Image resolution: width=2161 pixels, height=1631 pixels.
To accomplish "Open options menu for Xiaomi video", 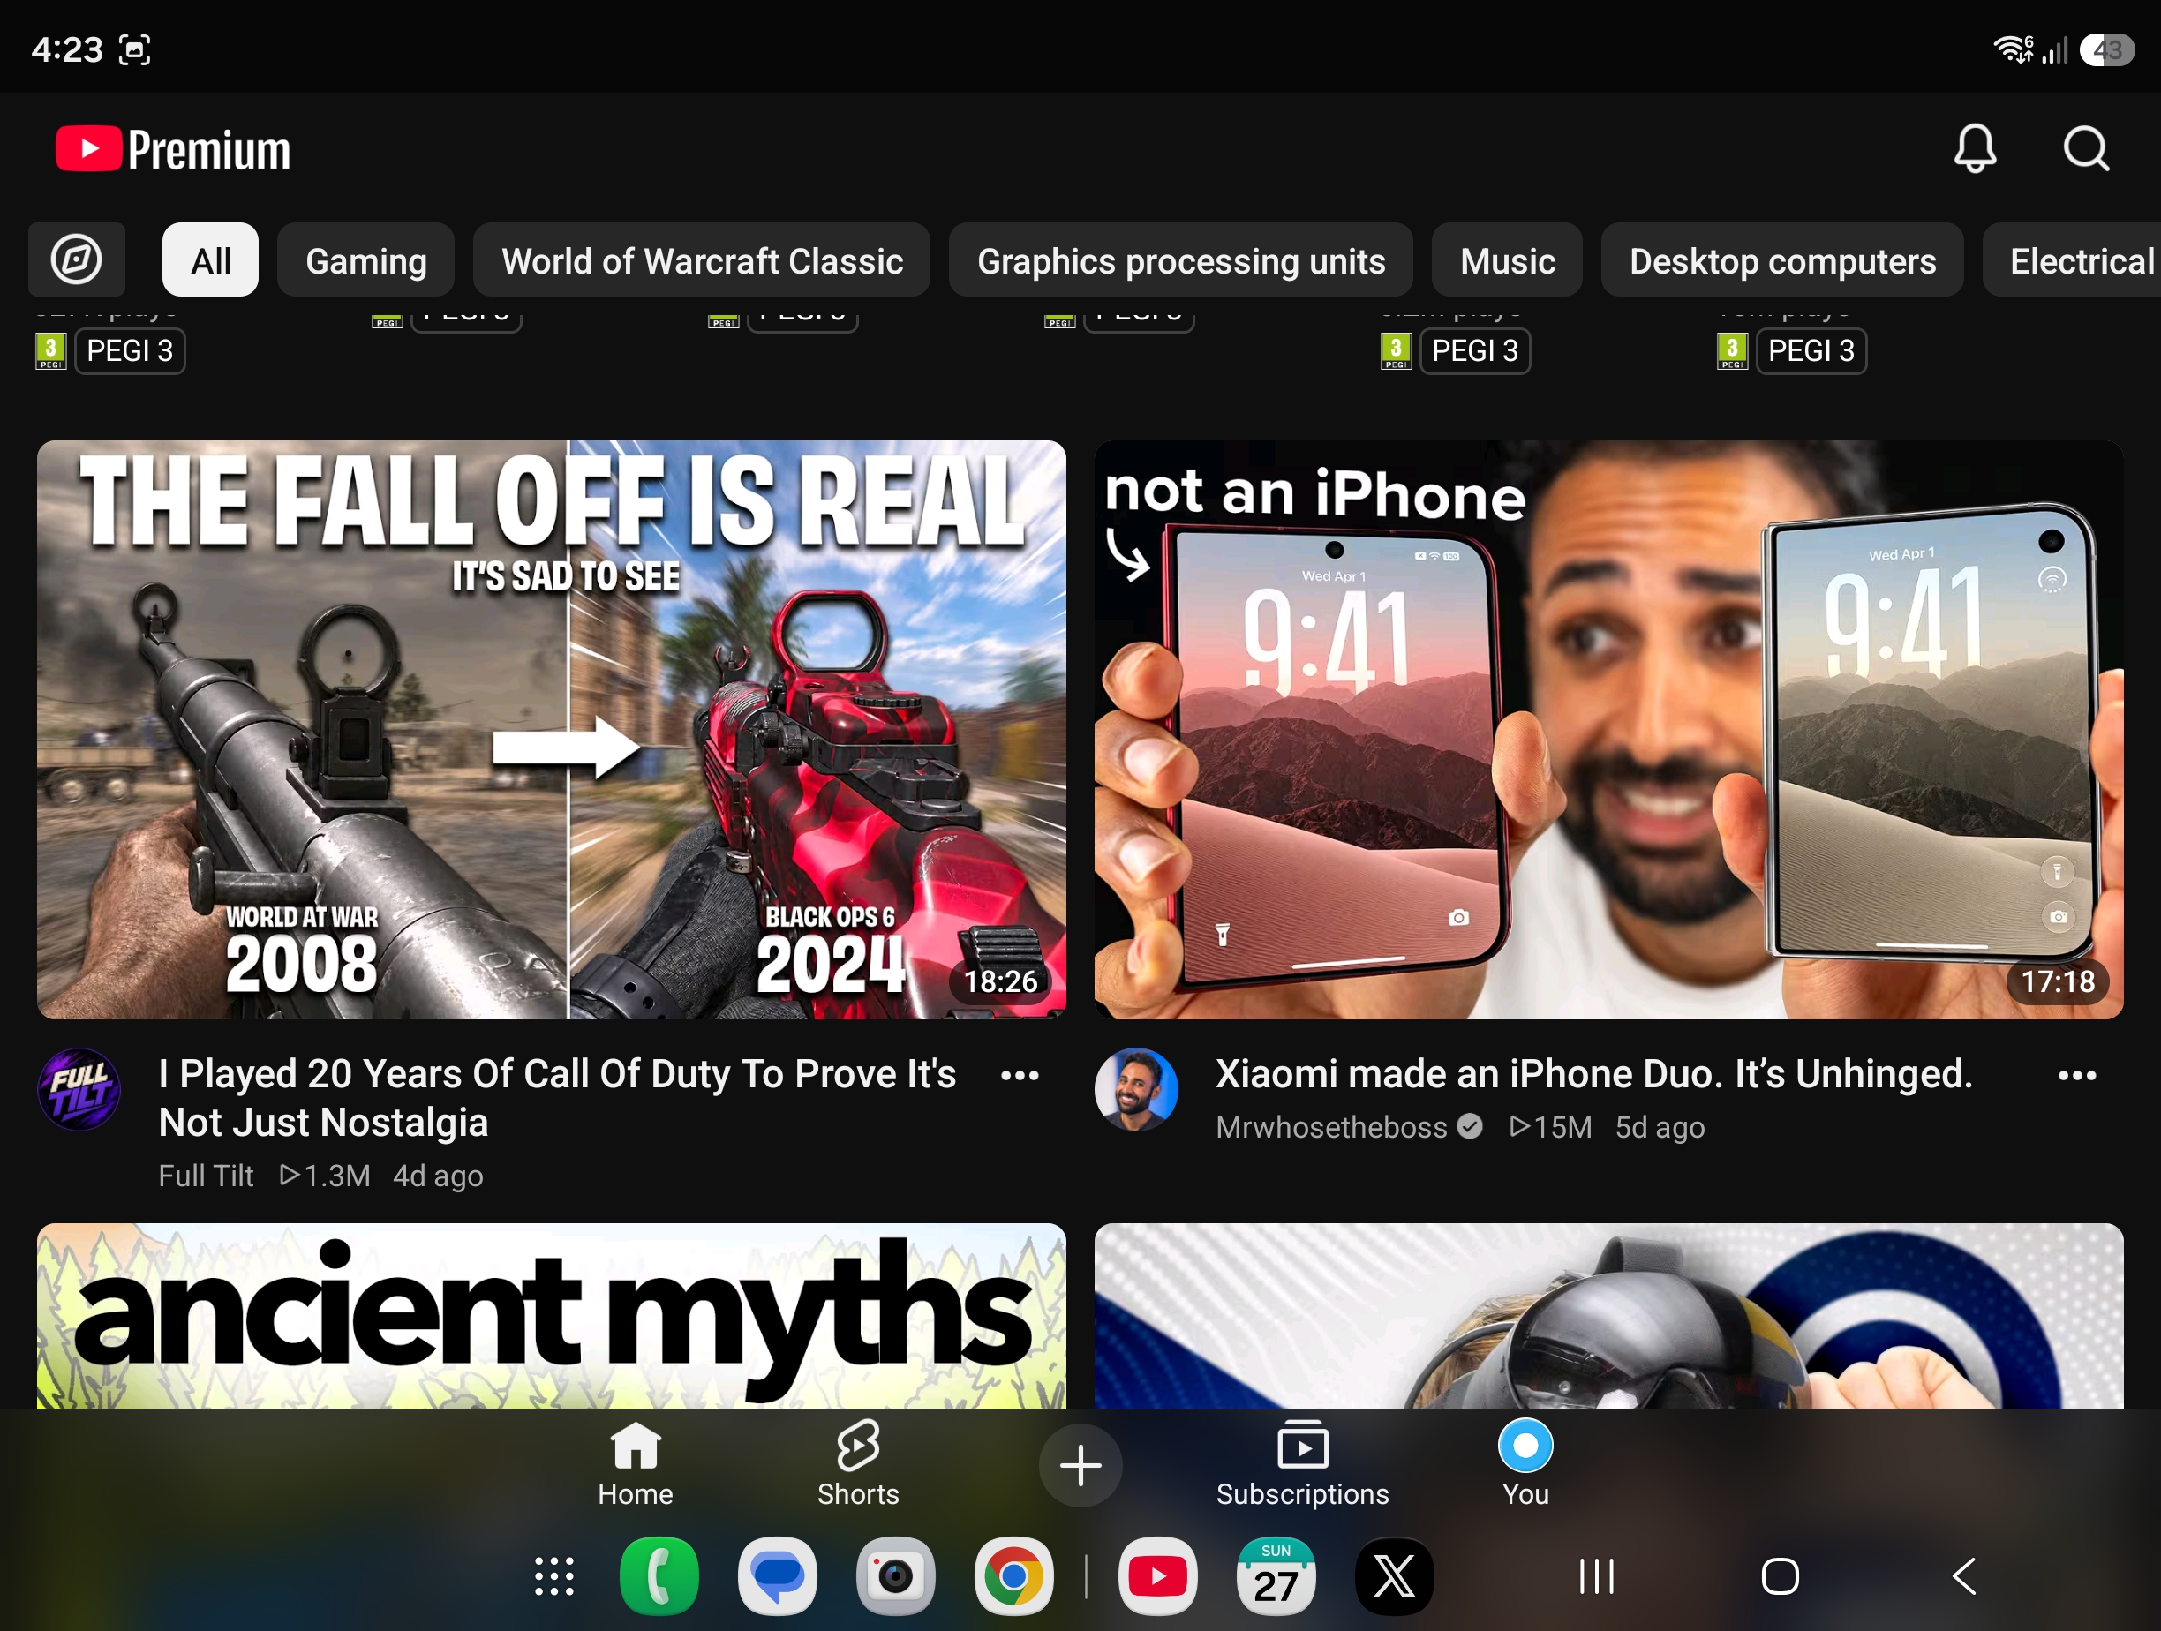I will [2077, 1075].
